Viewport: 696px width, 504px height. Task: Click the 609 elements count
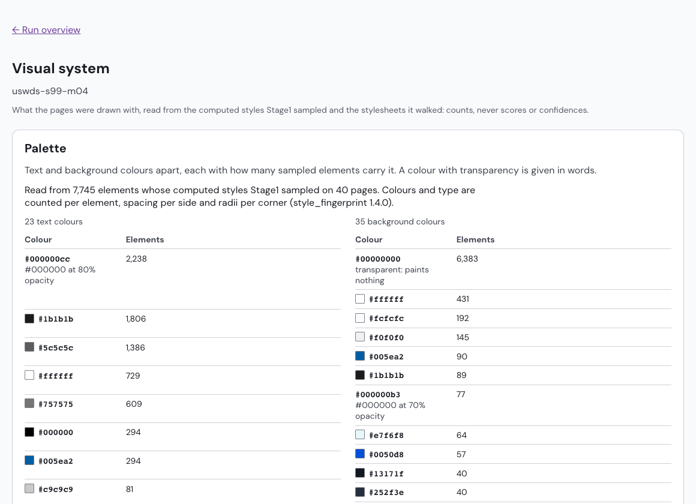pyautogui.click(x=134, y=404)
